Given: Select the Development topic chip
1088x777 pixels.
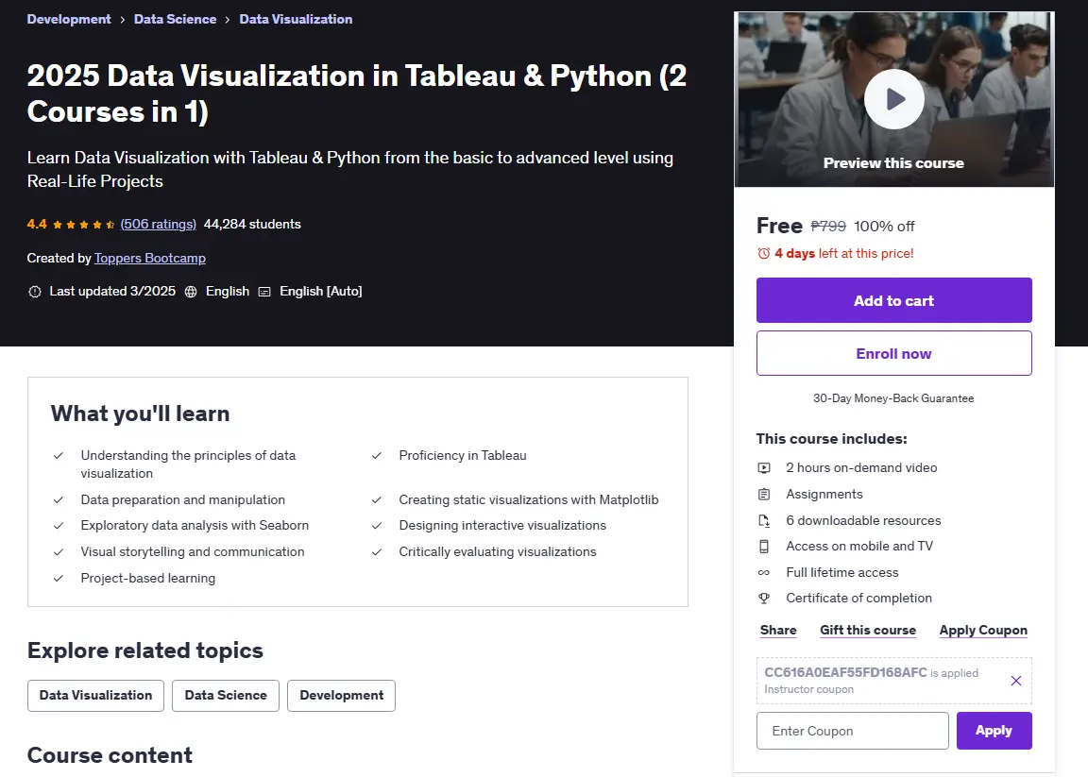Looking at the screenshot, I should [x=341, y=695].
